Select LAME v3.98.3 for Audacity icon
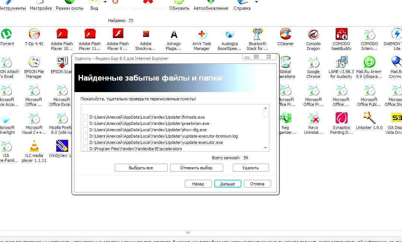Viewport: 402px width, 242px height. point(342,62)
